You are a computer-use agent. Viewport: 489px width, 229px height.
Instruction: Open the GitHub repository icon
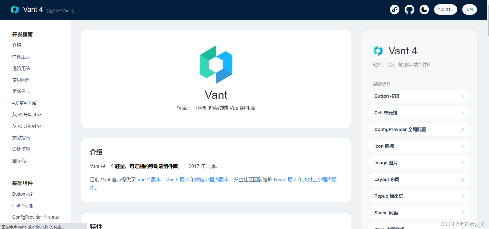tap(409, 10)
